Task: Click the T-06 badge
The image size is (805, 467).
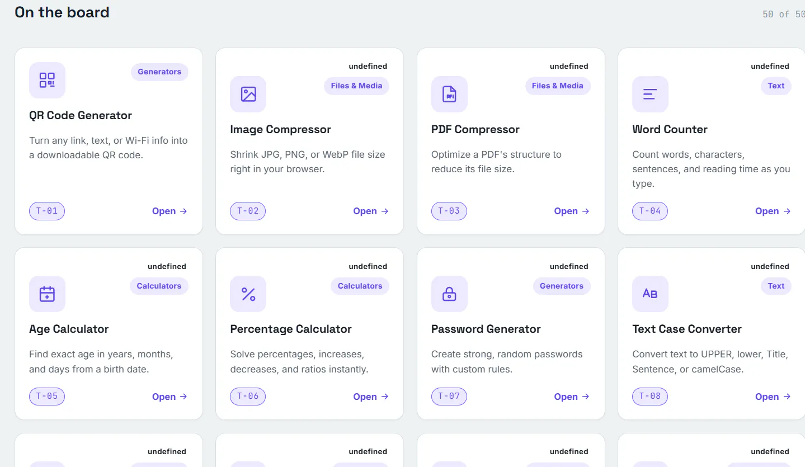Action: click(x=248, y=396)
